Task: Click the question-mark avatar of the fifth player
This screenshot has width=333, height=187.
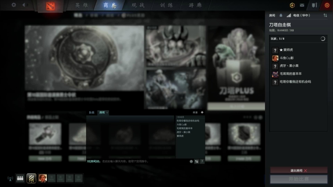Action: point(275,82)
